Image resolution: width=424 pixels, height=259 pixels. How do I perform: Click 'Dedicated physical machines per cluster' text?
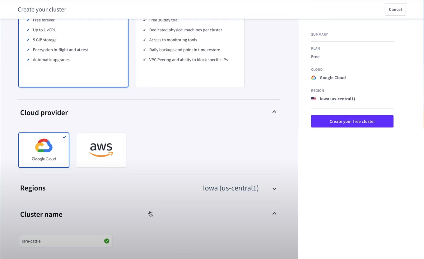click(186, 30)
